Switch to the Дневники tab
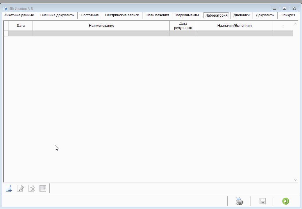The height and width of the screenshot is (209, 302). point(242,15)
